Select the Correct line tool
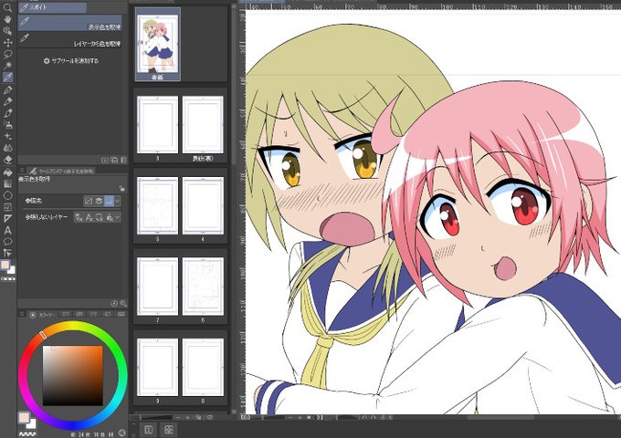Screen dimensions: 621x438 coord(7,253)
